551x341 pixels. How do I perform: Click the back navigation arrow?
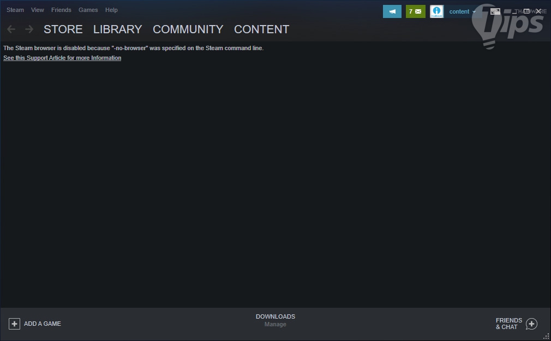coord(11,29)
